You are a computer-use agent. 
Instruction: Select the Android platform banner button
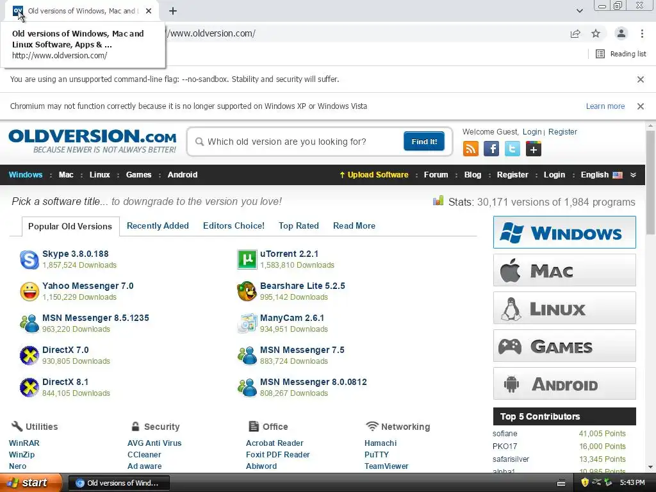click(x=564, y=384)
